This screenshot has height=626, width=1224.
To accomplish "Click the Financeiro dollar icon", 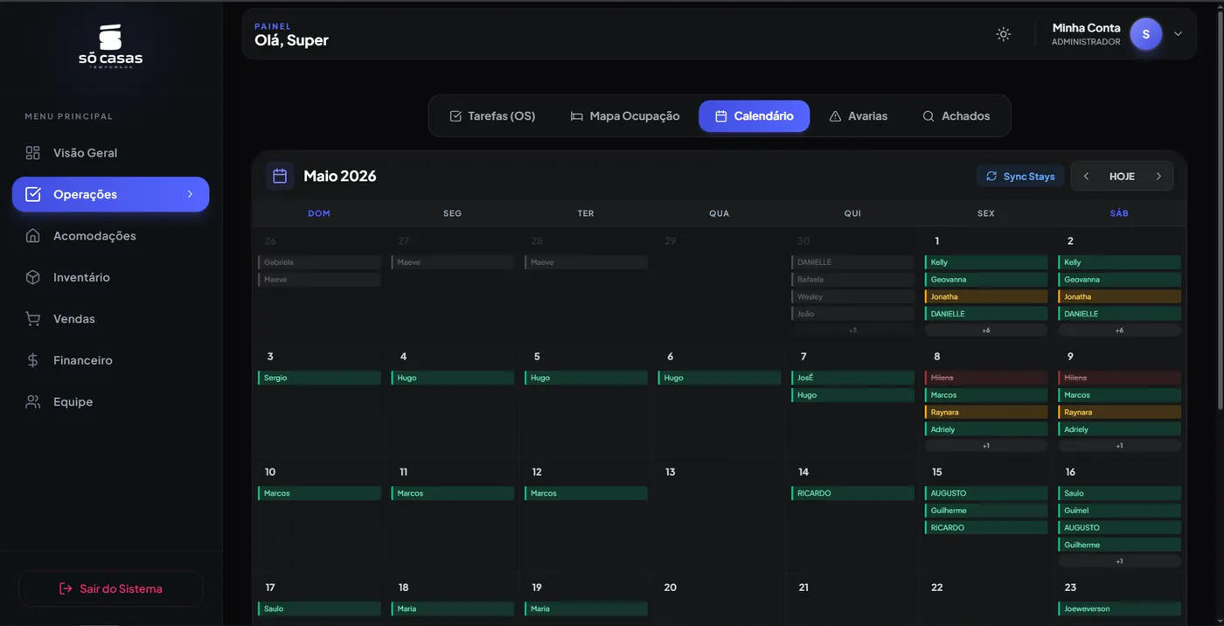I will pos(32,360).
